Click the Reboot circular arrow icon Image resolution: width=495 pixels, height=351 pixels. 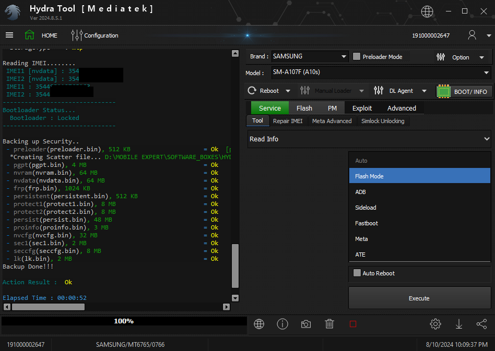pos(252,91)
